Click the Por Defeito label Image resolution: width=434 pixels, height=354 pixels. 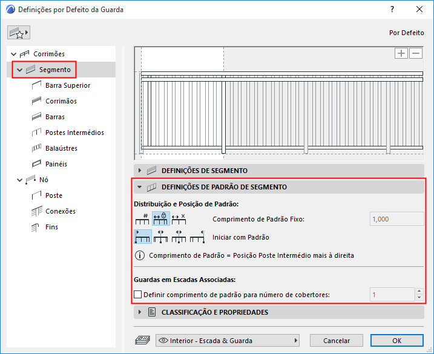pos(407,33)
